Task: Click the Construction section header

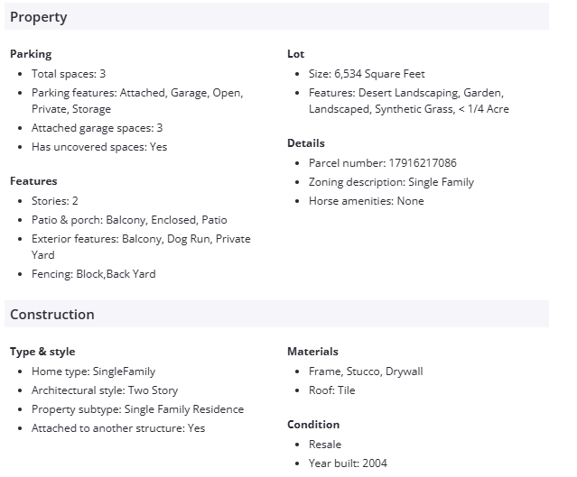Action: 52,315
